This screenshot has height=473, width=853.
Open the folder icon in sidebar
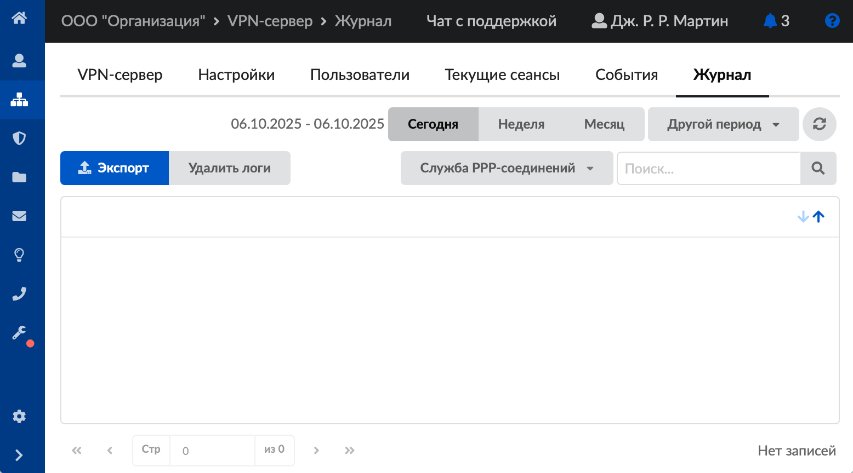19,177
